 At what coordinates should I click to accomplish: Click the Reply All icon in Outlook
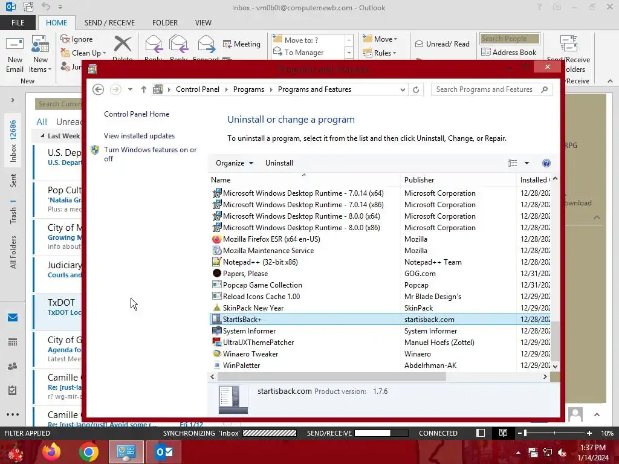(178, 43)
